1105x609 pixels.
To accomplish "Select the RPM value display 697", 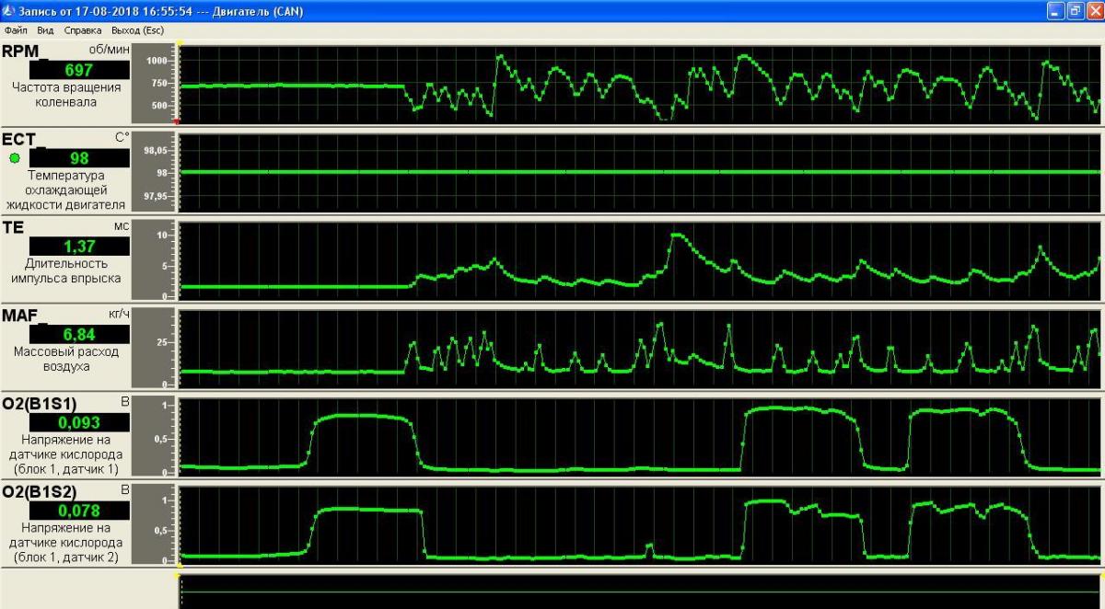I will click(x=79, y=70).
